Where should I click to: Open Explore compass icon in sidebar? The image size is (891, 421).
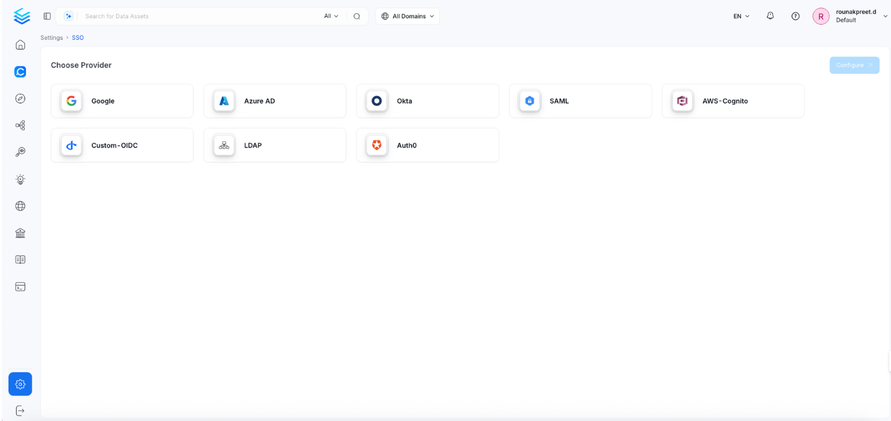pyautogui.click(x=20, y=99)
